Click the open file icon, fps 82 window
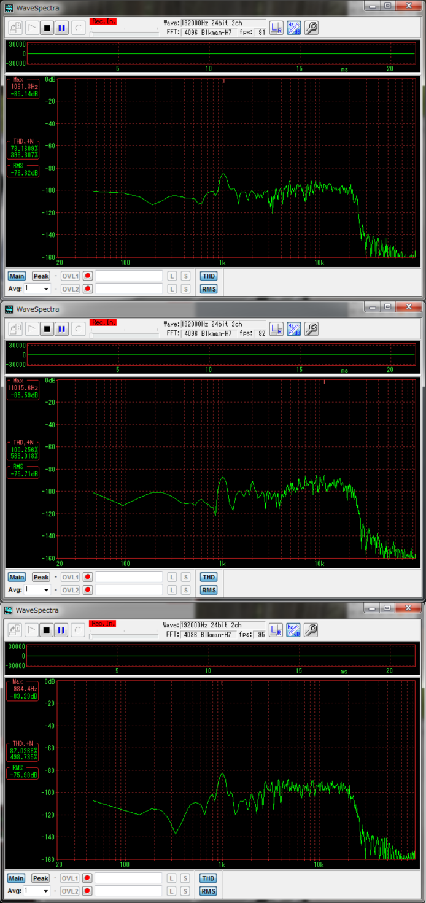 click(x=16, y=329)
